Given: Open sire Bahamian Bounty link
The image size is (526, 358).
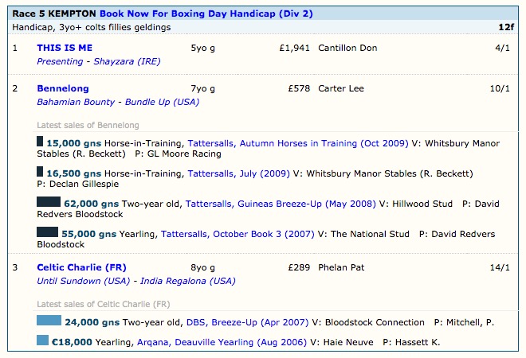Looking at the screenshot, I should point(76,102).
